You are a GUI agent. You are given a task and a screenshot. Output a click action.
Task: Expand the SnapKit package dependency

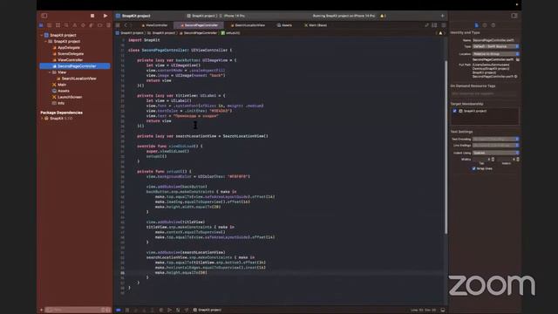pos(42,119)
